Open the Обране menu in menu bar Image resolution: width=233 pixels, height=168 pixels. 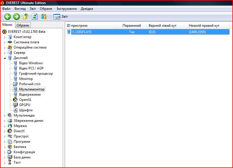tap(46, 9)
